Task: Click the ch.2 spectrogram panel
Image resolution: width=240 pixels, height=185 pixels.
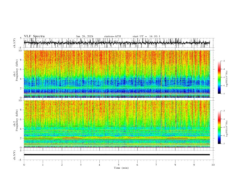Action: pyautogui.click(x=117, y=124)
